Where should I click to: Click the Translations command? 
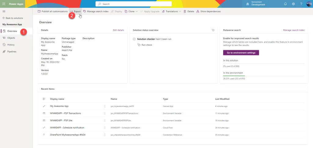point(170,12)
